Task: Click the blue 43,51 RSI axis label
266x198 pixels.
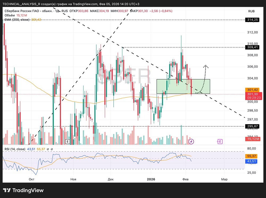Action: click(251, 161)
